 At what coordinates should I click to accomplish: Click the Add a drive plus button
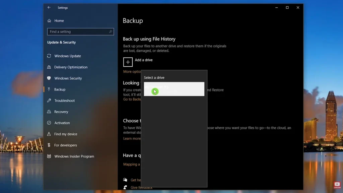pyautogui.click(x=128, y=62)
